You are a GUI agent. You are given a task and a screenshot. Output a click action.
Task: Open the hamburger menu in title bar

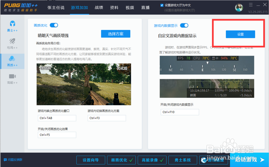[x=251, y=5]
